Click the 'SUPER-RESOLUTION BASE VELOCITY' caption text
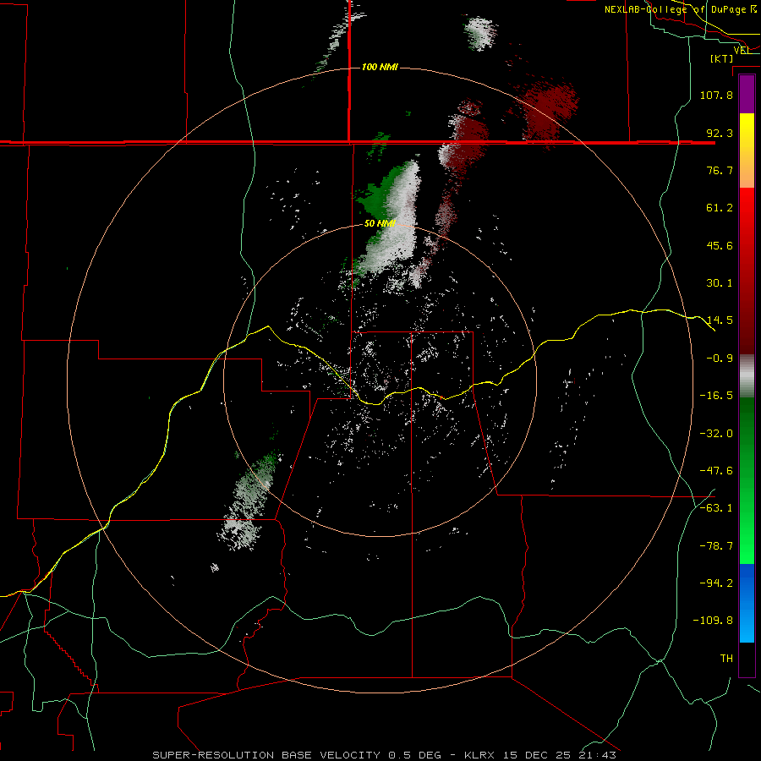Image resolution: width=761 pixels, height=761 pixels. (266, 755)
